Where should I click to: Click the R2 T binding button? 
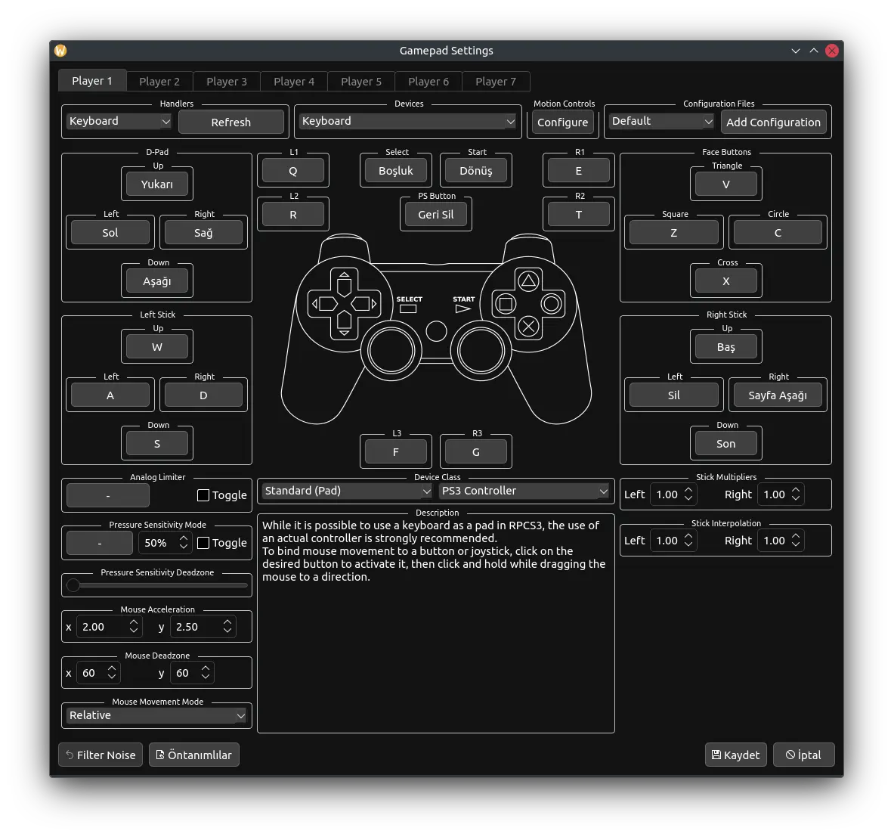579,215
